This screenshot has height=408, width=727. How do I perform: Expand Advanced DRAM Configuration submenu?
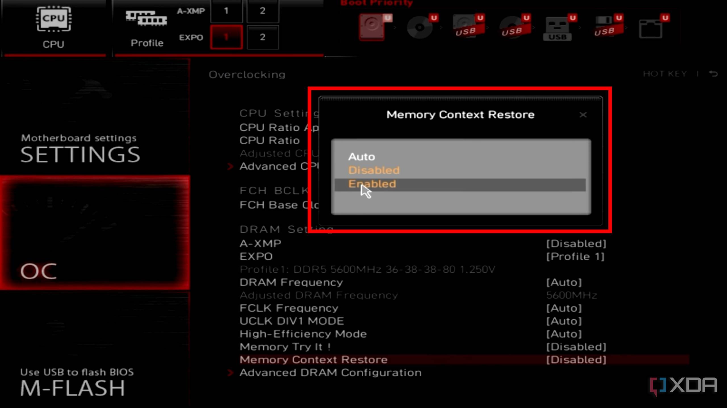coord(330,373)
